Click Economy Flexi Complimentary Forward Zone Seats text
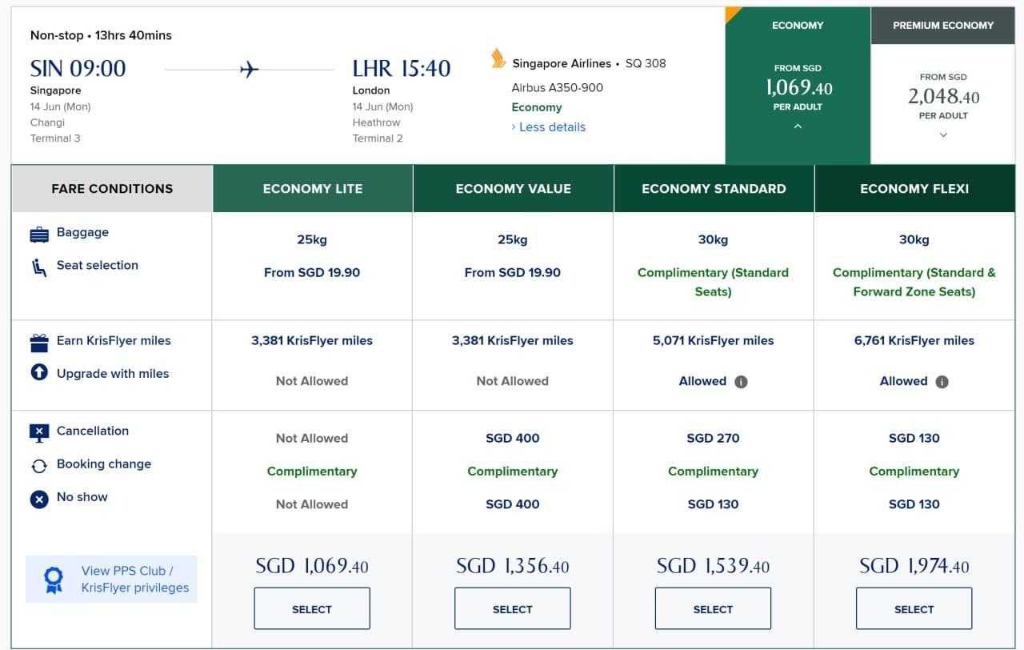 click(x=914, y=282)
